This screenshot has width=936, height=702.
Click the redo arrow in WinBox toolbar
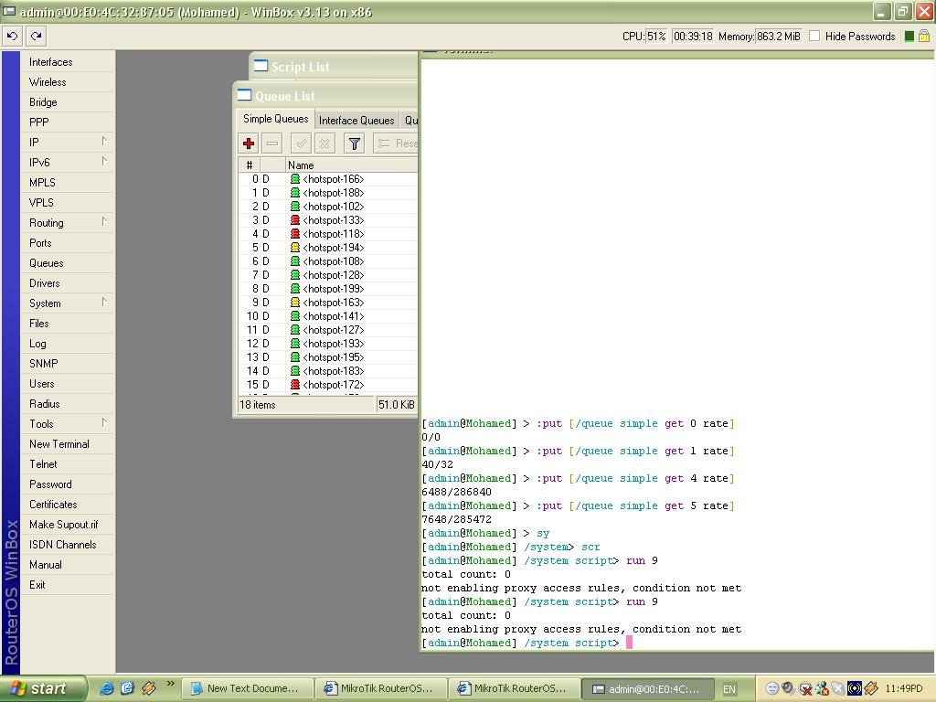pos(36,37)
